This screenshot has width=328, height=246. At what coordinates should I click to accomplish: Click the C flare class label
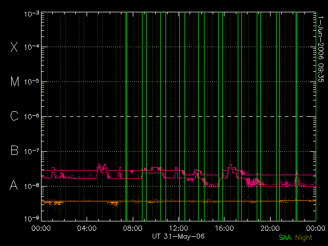(x=14, y=116)
